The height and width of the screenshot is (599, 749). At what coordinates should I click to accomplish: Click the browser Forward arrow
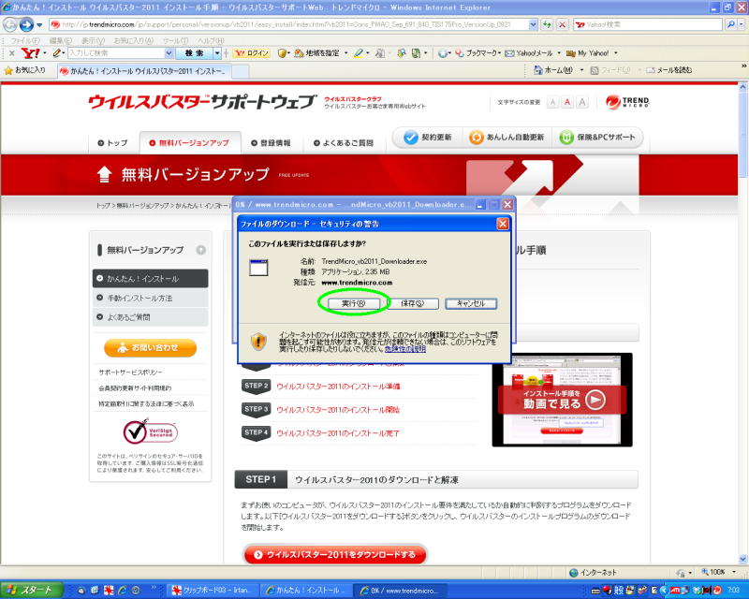[26, 24]
